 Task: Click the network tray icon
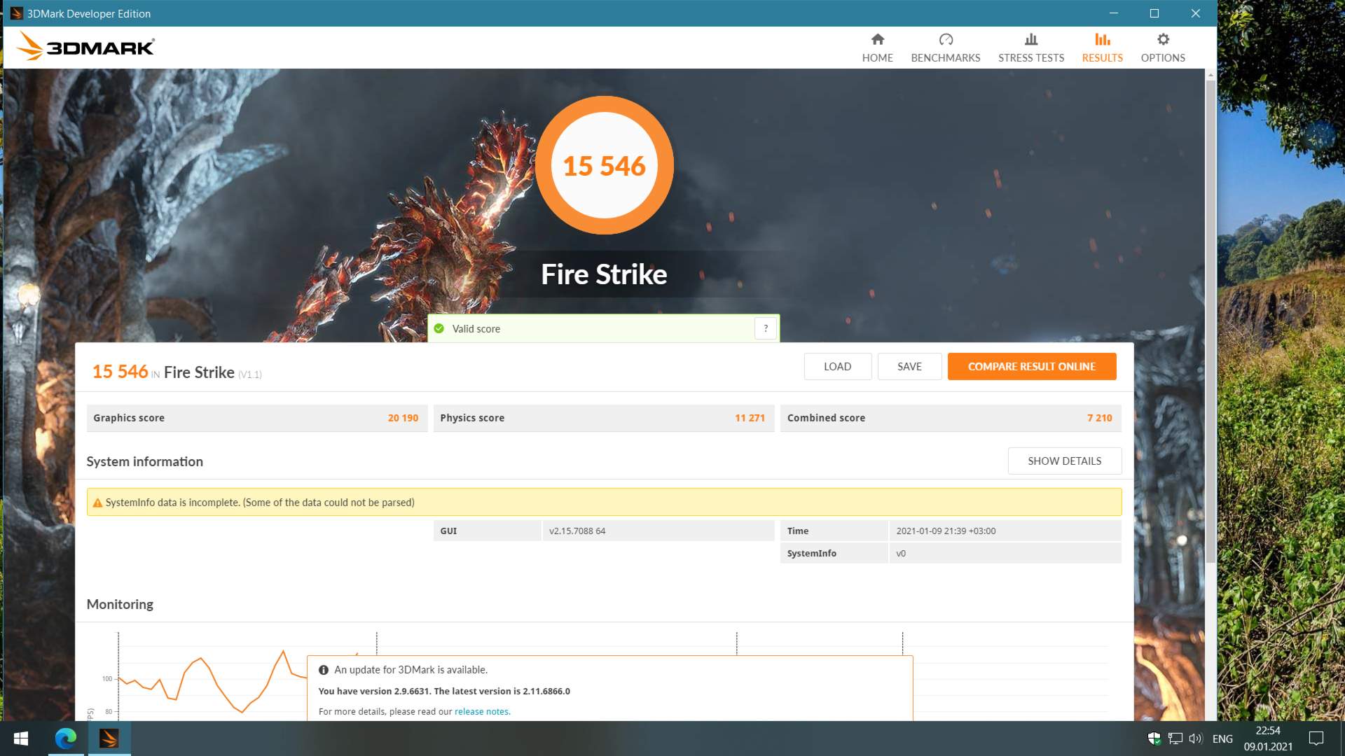1175,738
